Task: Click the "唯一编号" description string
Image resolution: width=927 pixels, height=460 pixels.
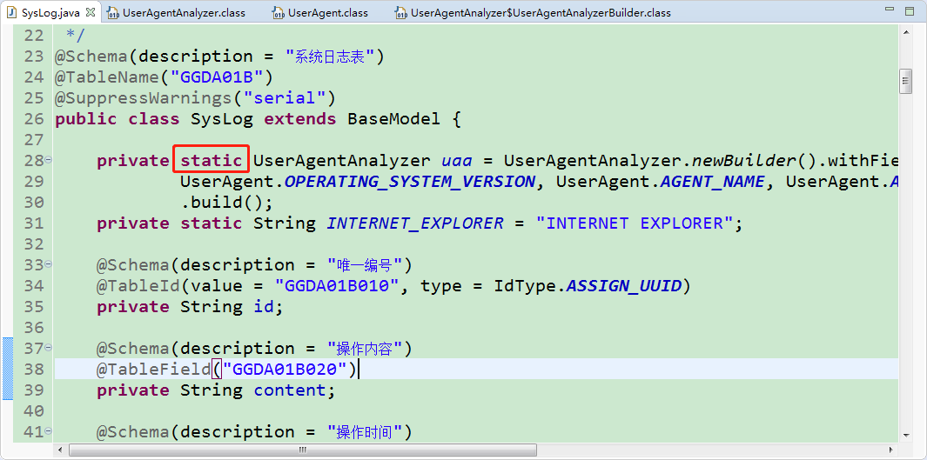Action: pos(366,265)
